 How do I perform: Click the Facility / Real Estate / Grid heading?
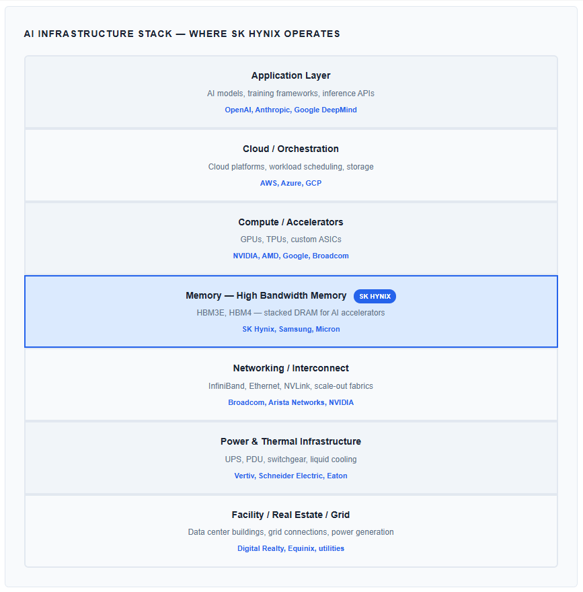point(290,515)
